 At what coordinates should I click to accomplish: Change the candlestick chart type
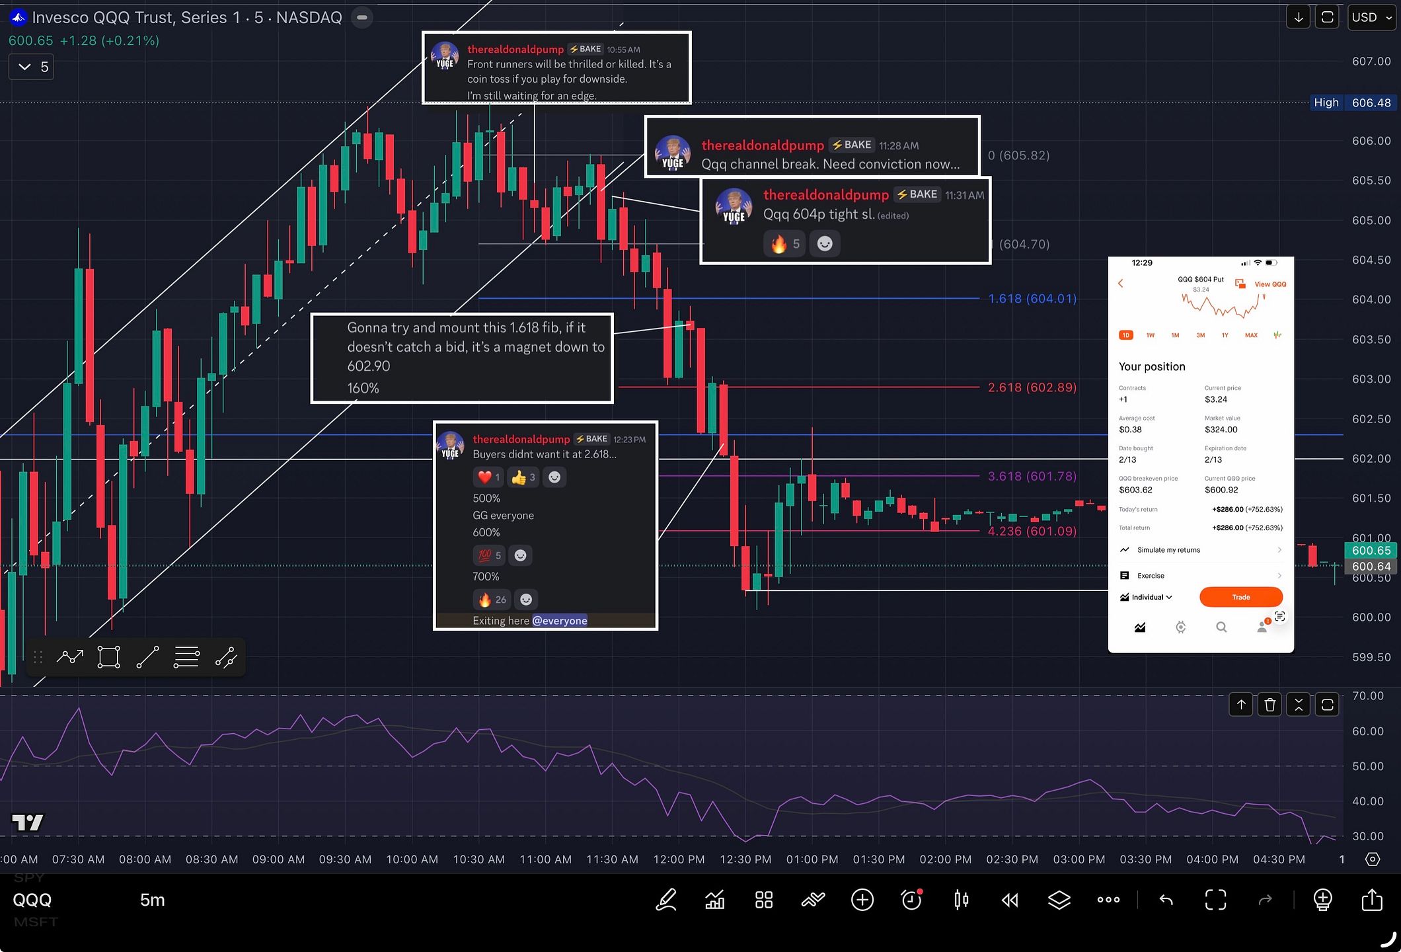click(x=961, y=900)
